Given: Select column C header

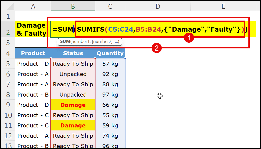Looking at the screenshot, I should (x=110, y=7).
